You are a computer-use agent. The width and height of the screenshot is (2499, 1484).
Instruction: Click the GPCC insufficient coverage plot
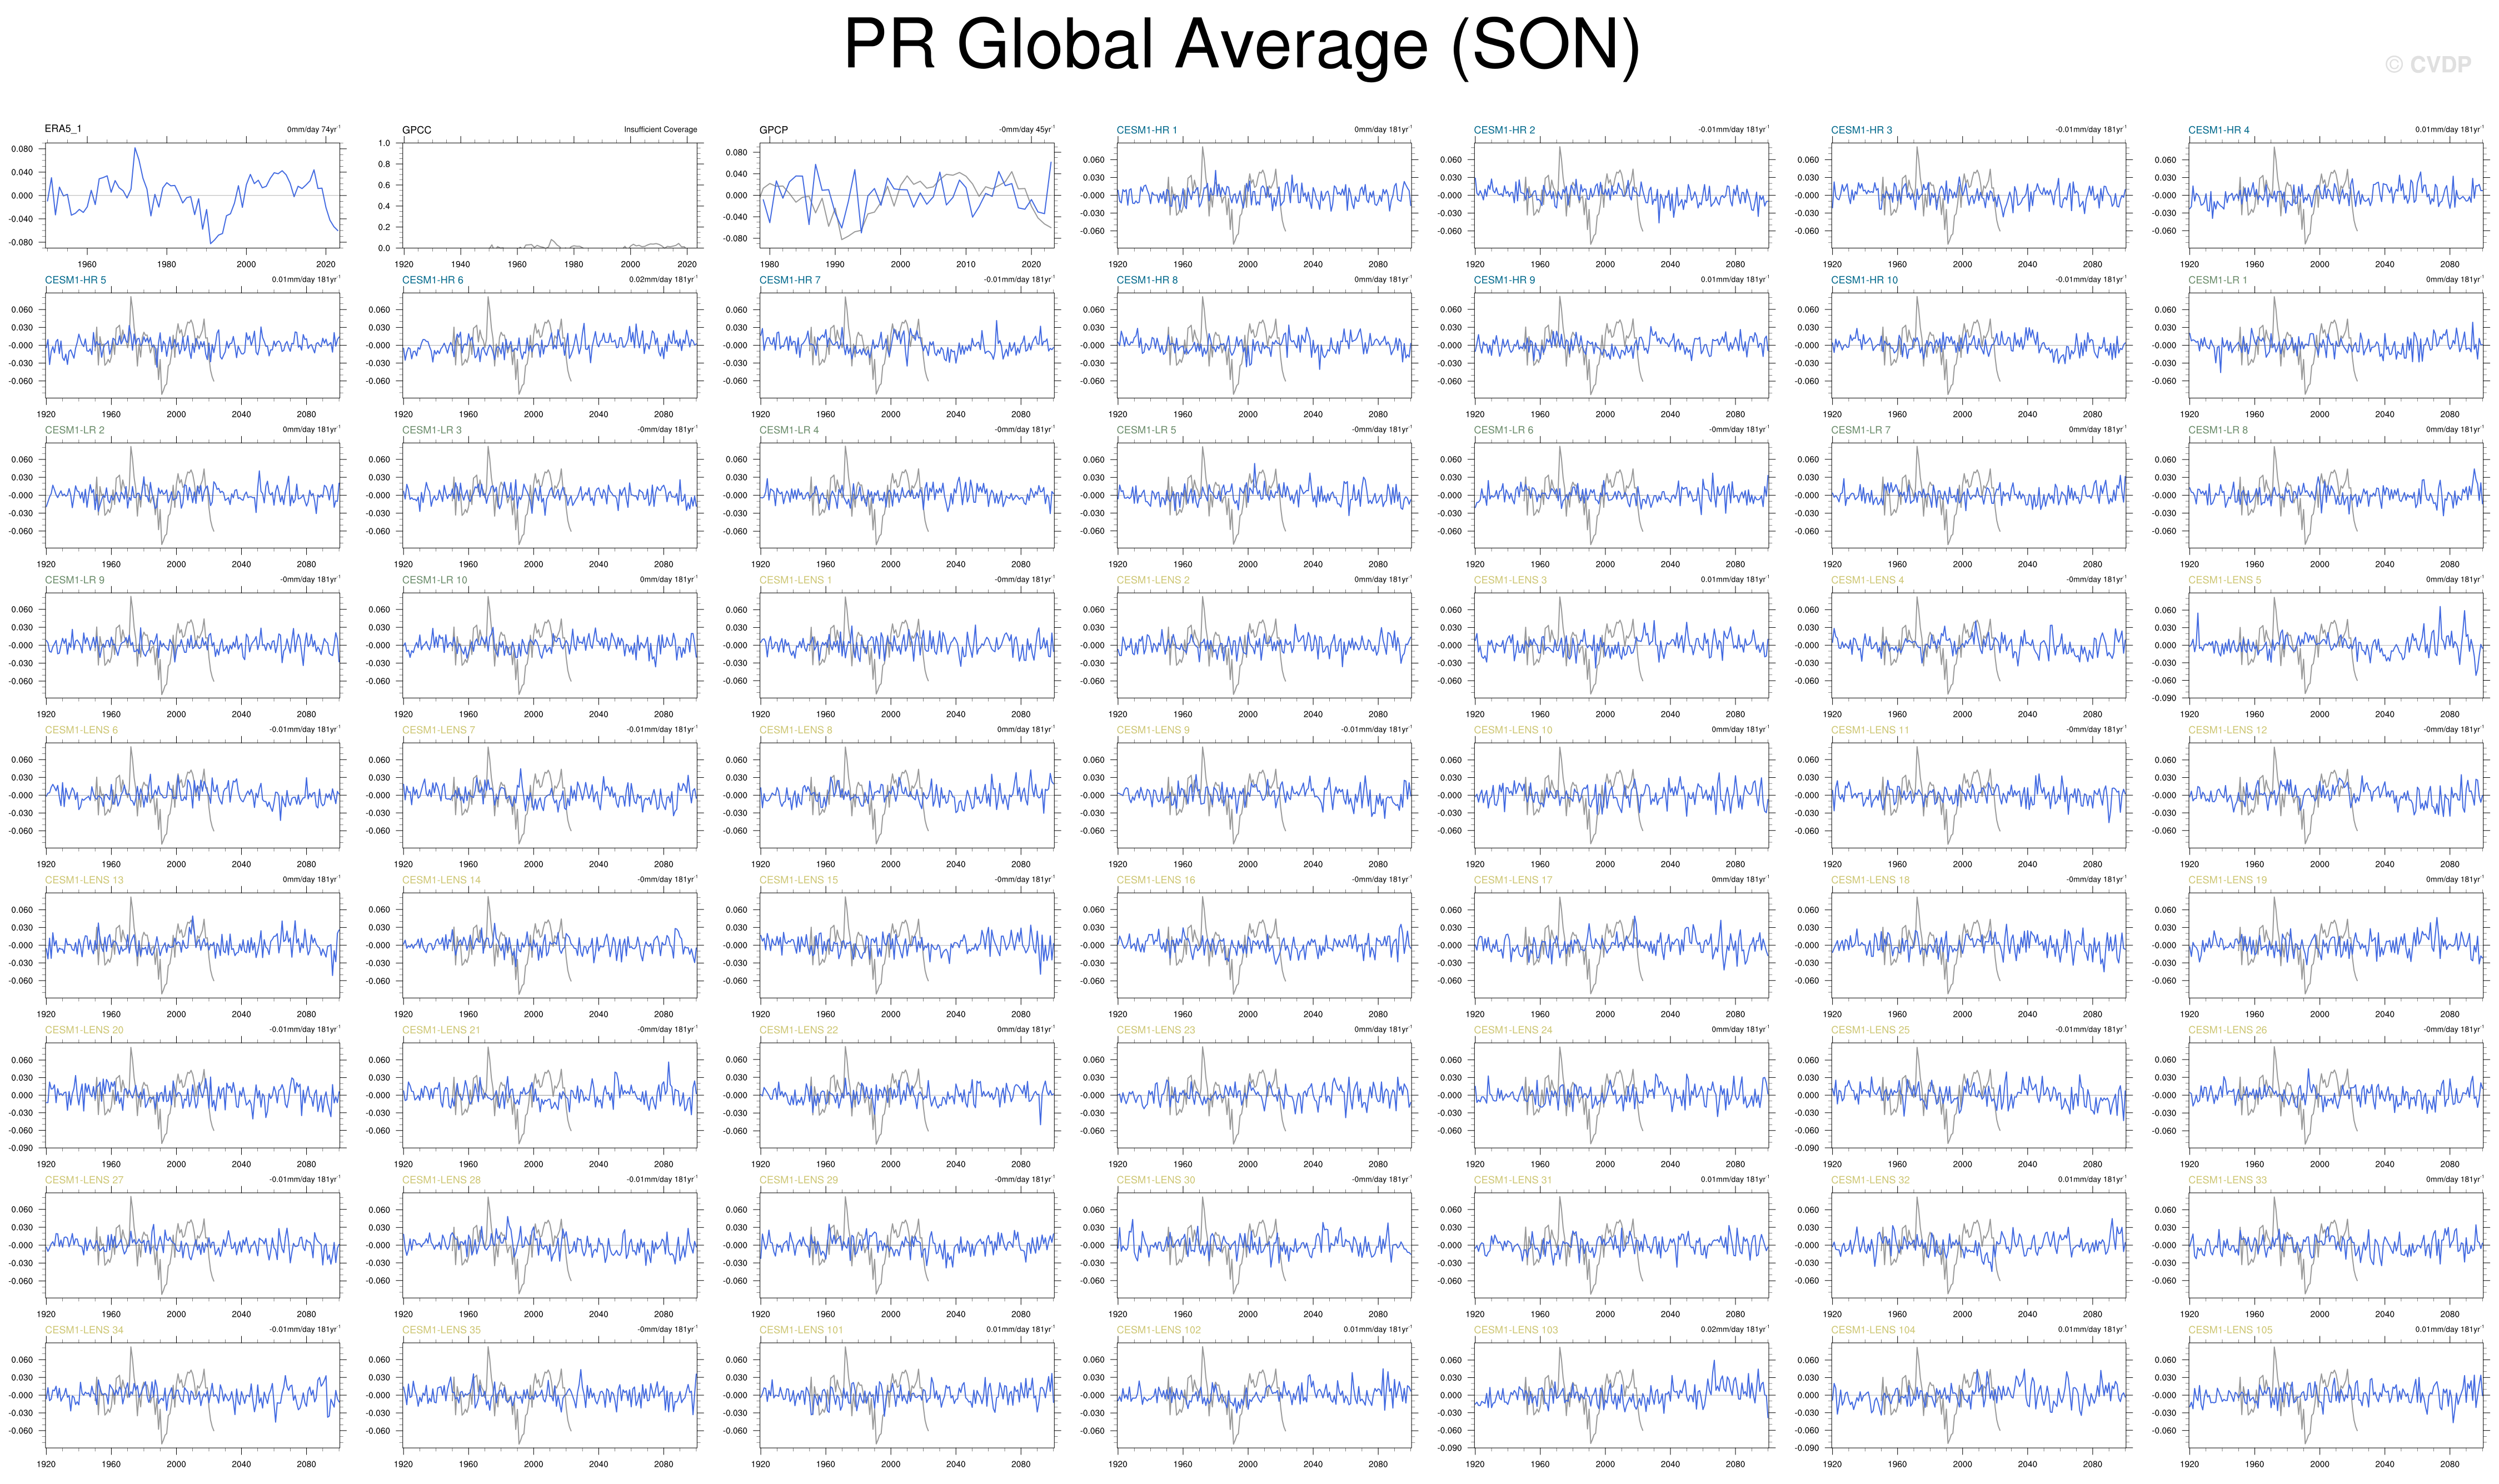pyautogui.click(x=549, y=196)
